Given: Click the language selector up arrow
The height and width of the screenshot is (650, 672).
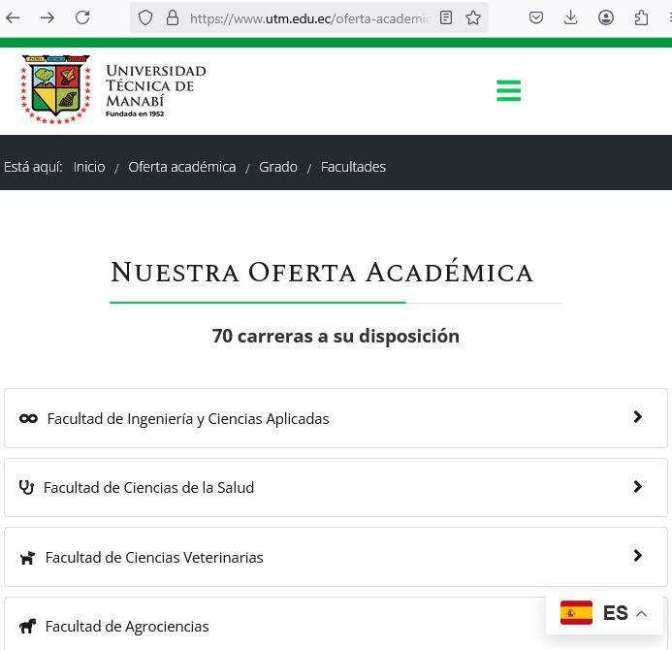Looking at the screenshot, I should click(642, 613).
